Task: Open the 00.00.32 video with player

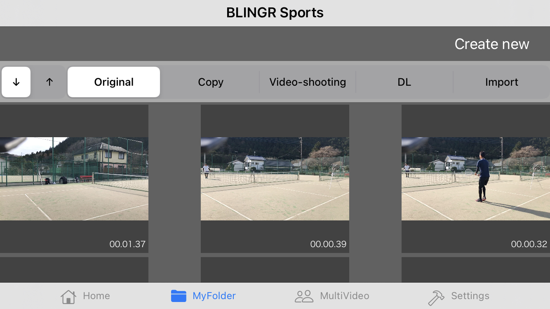Action: [x=476, y=179]
